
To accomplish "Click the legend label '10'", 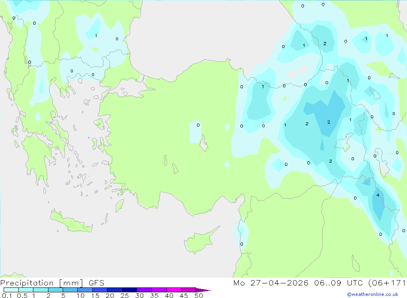I will tap(81, 296).
